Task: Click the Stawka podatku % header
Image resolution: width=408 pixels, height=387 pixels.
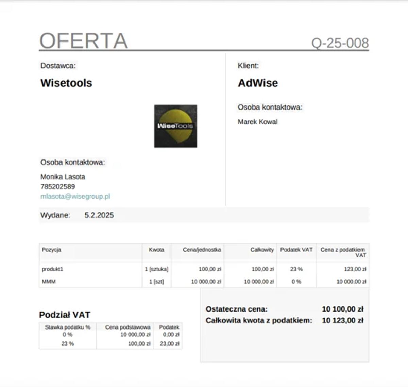Action: click(x=68, y=327)
